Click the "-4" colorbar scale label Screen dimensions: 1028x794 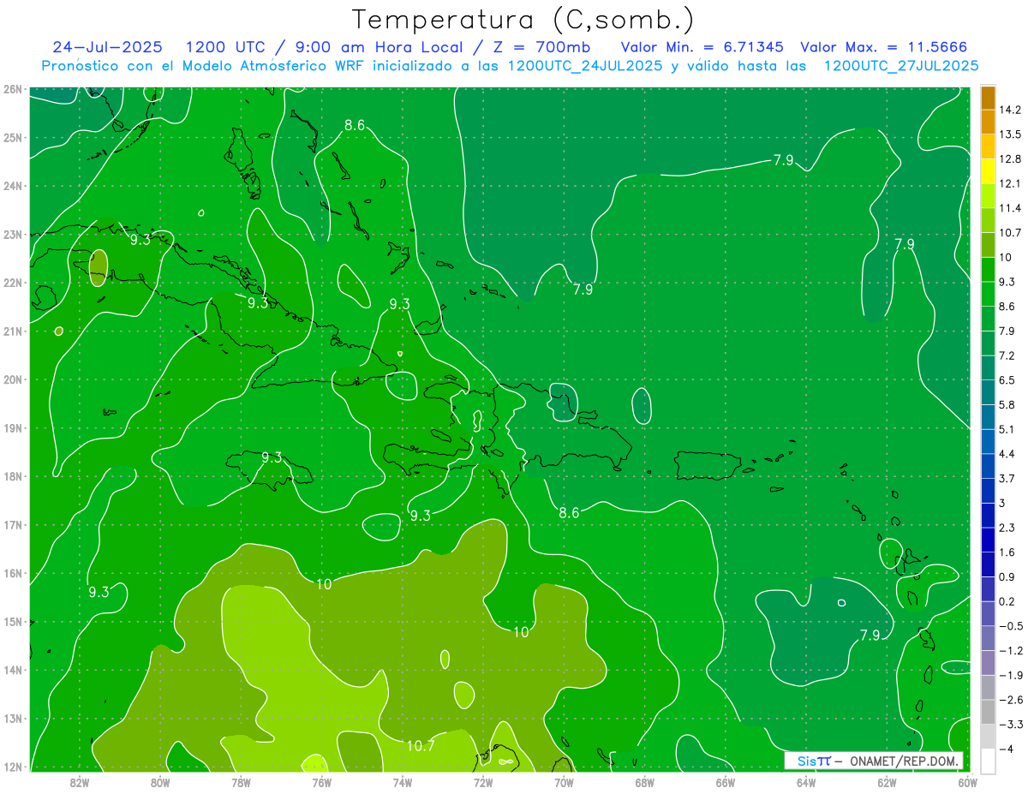1007,749
